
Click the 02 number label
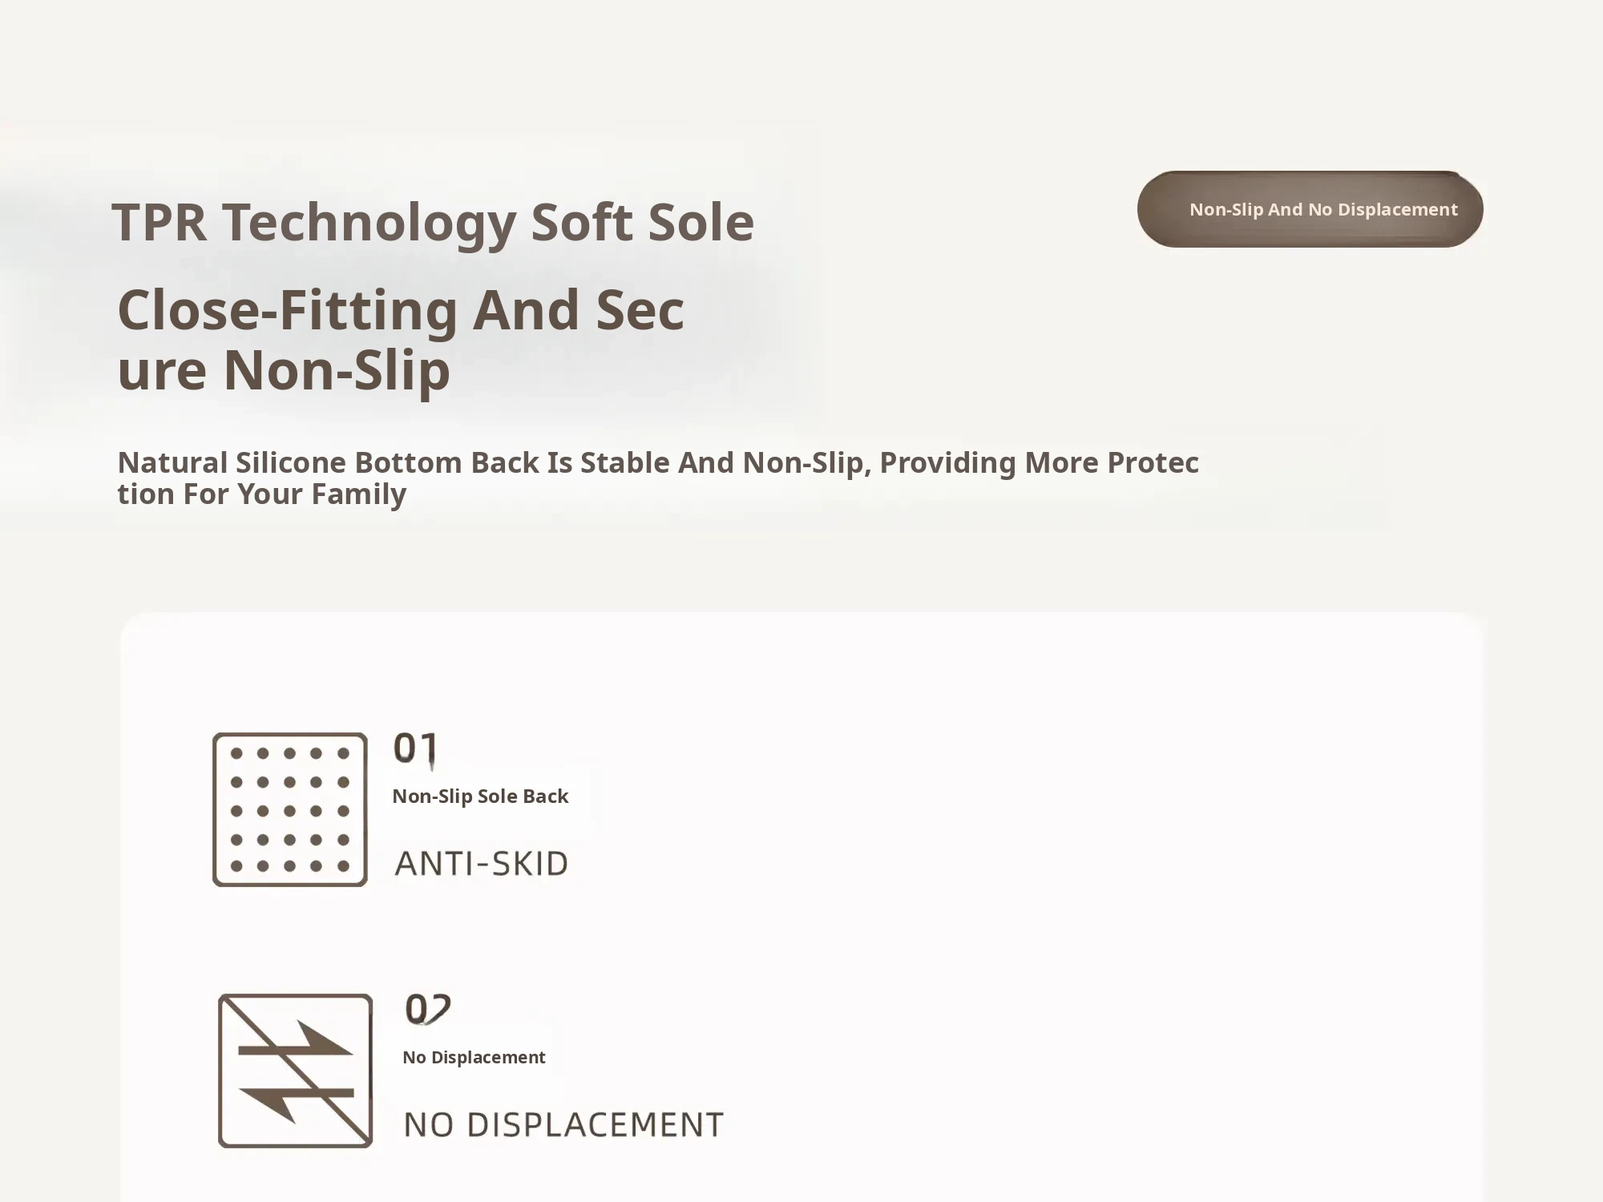click(428, 1010)
